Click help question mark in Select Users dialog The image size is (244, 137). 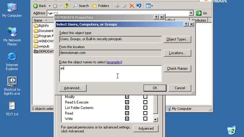(186, 24)
